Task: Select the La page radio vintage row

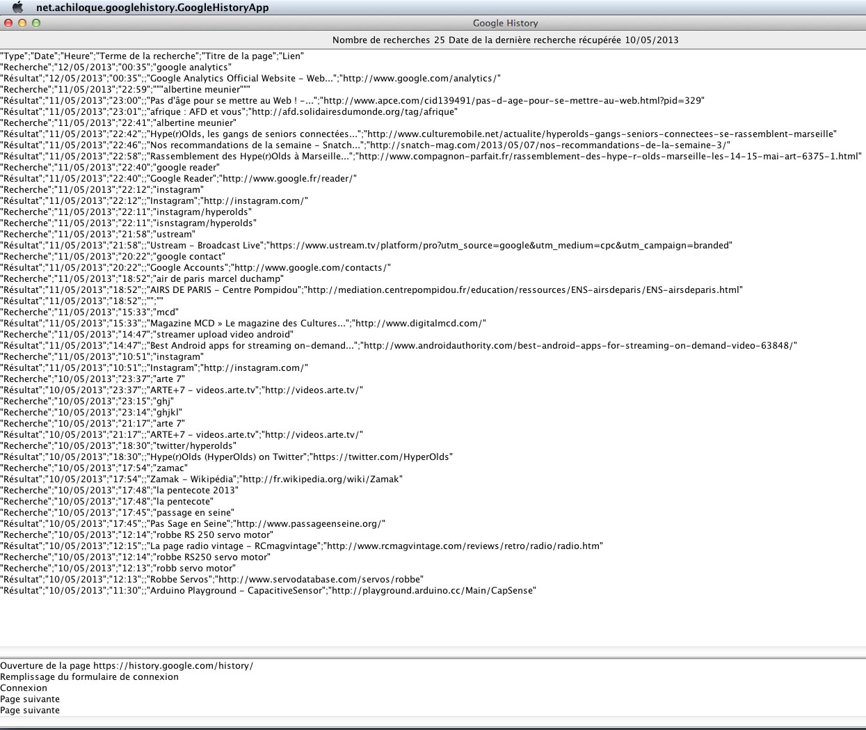Action: 302,546
